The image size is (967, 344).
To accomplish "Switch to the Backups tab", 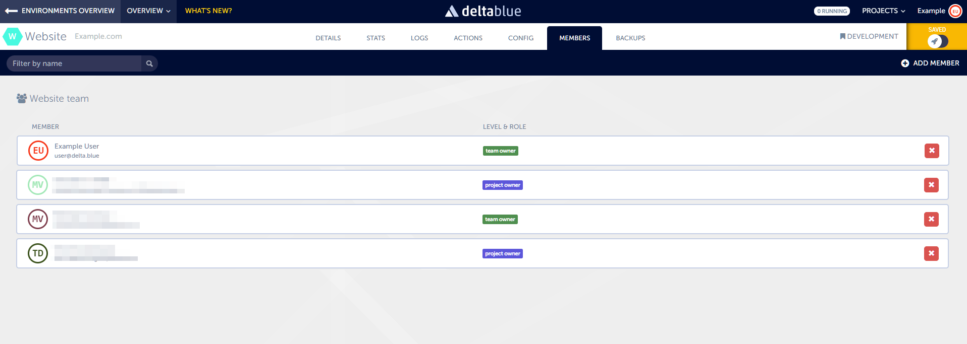I will (x=630, y=38).
